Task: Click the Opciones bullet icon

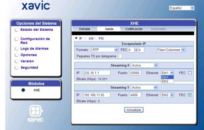Action: 17,55
